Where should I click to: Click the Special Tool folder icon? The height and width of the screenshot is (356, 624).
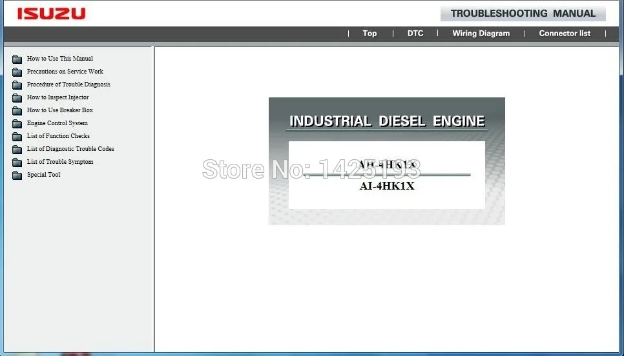pos(17,175)
